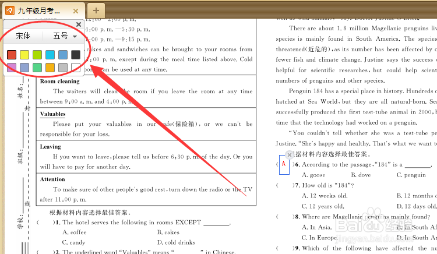Pick the violet color swatch
This screenshot has height=254, width=437.
tap(12, 68)
